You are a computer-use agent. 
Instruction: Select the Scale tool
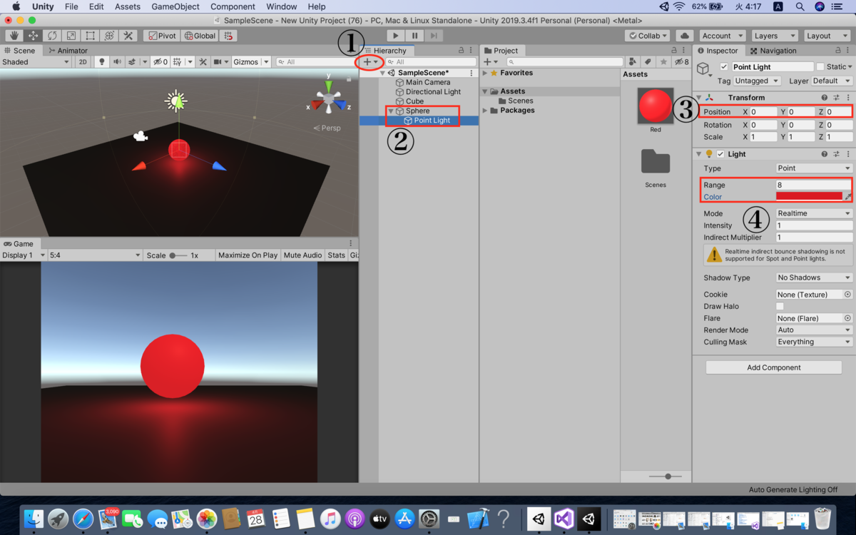(71, 36)
